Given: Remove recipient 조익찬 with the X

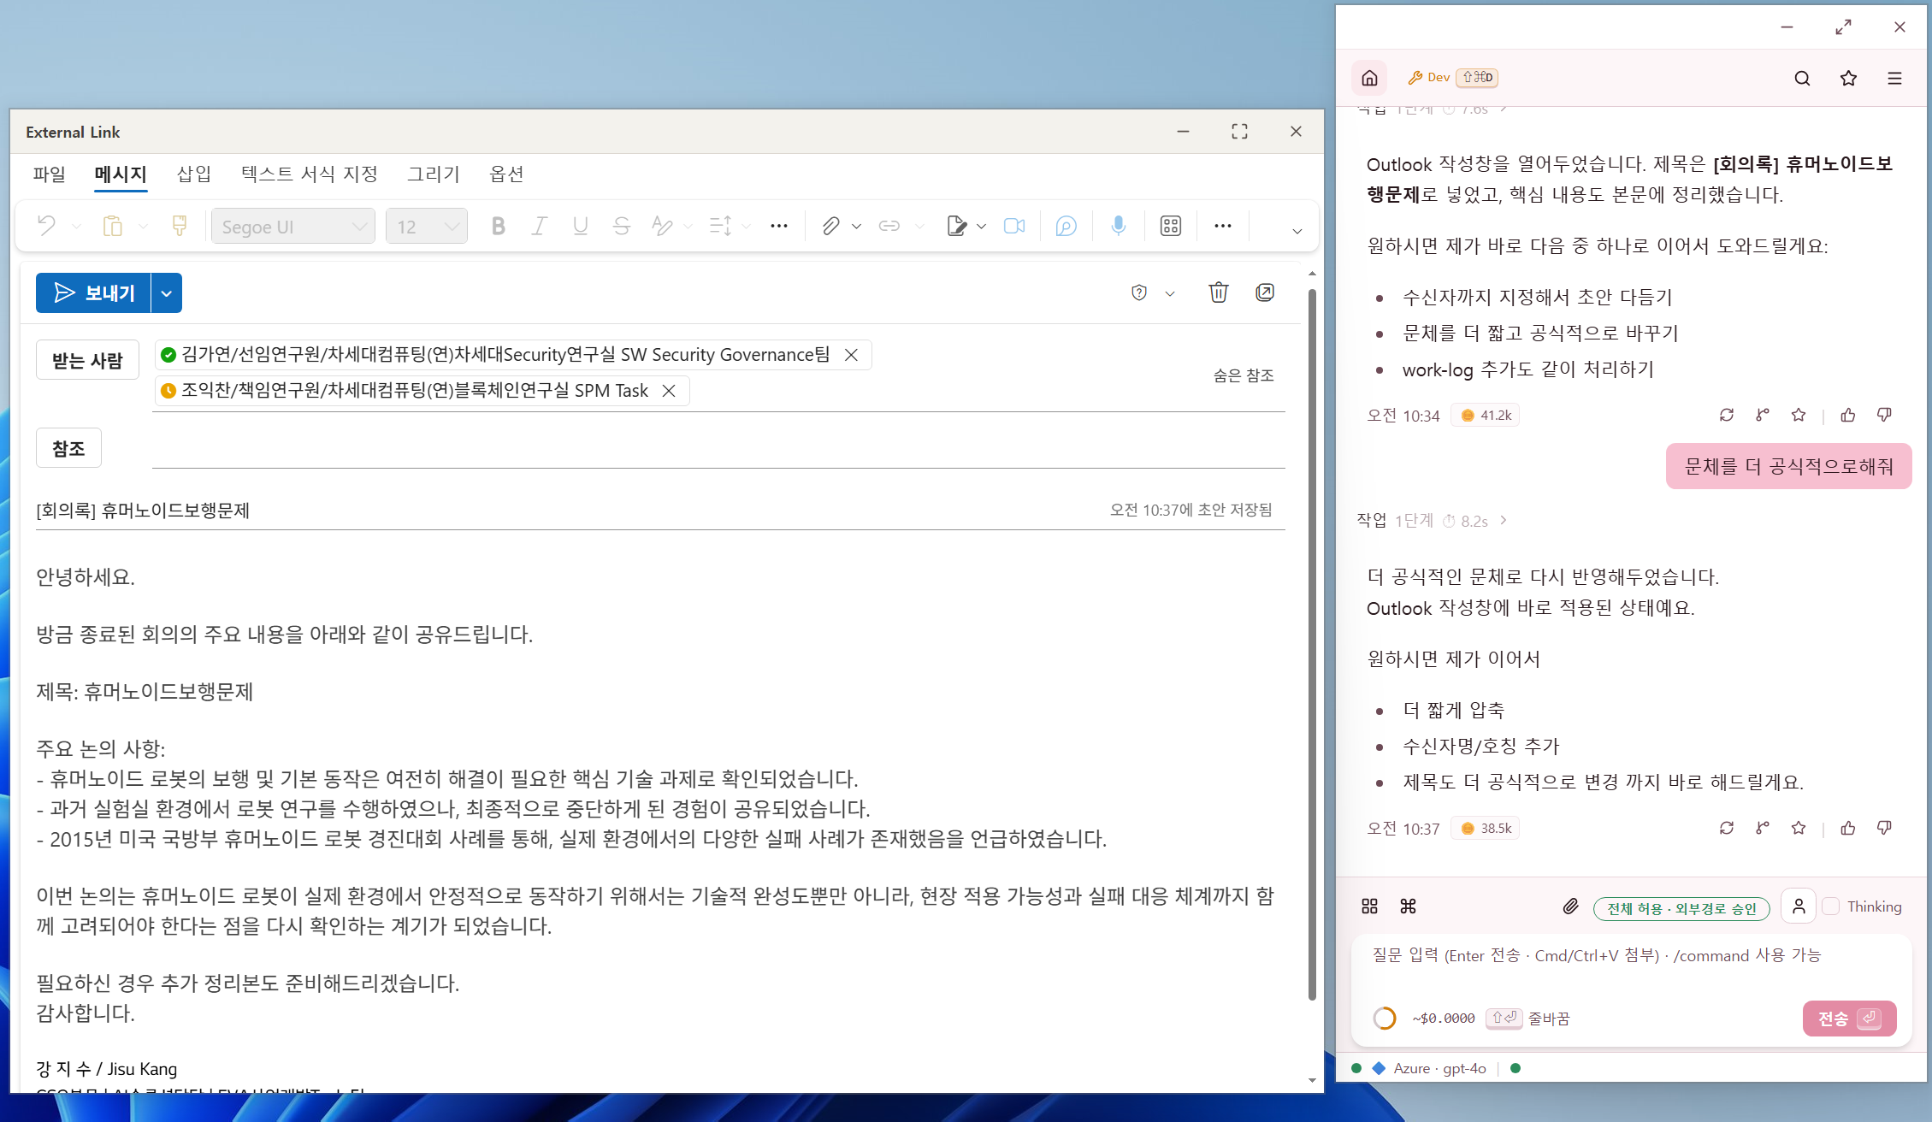Looking at the screenshot, I should [669, 391].
